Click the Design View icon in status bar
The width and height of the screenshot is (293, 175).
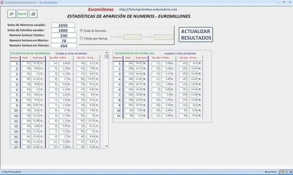point(291,172)
